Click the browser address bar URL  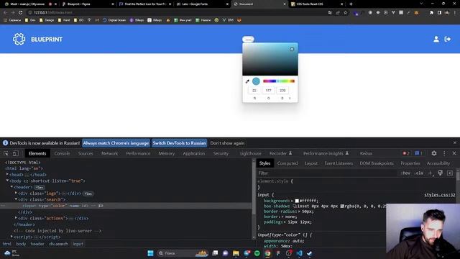(52, 12)
